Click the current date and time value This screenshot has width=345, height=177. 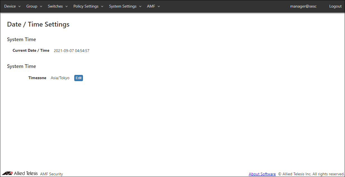tap(71, 51)
